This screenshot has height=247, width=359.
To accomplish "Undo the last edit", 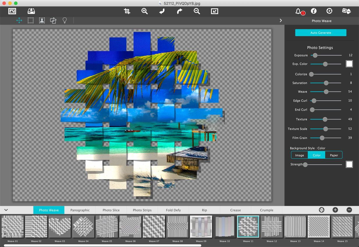I will pyautogui.click(x=162, y=11).
